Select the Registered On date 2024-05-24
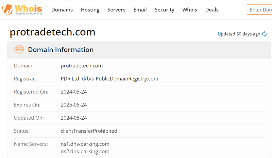The width and height of the screenshot is (272, 158). coord(74,92)
